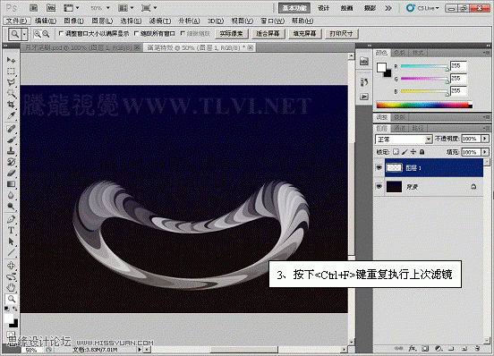
Task: Select the 基本功能 workspace button
Action: point(294,8)
